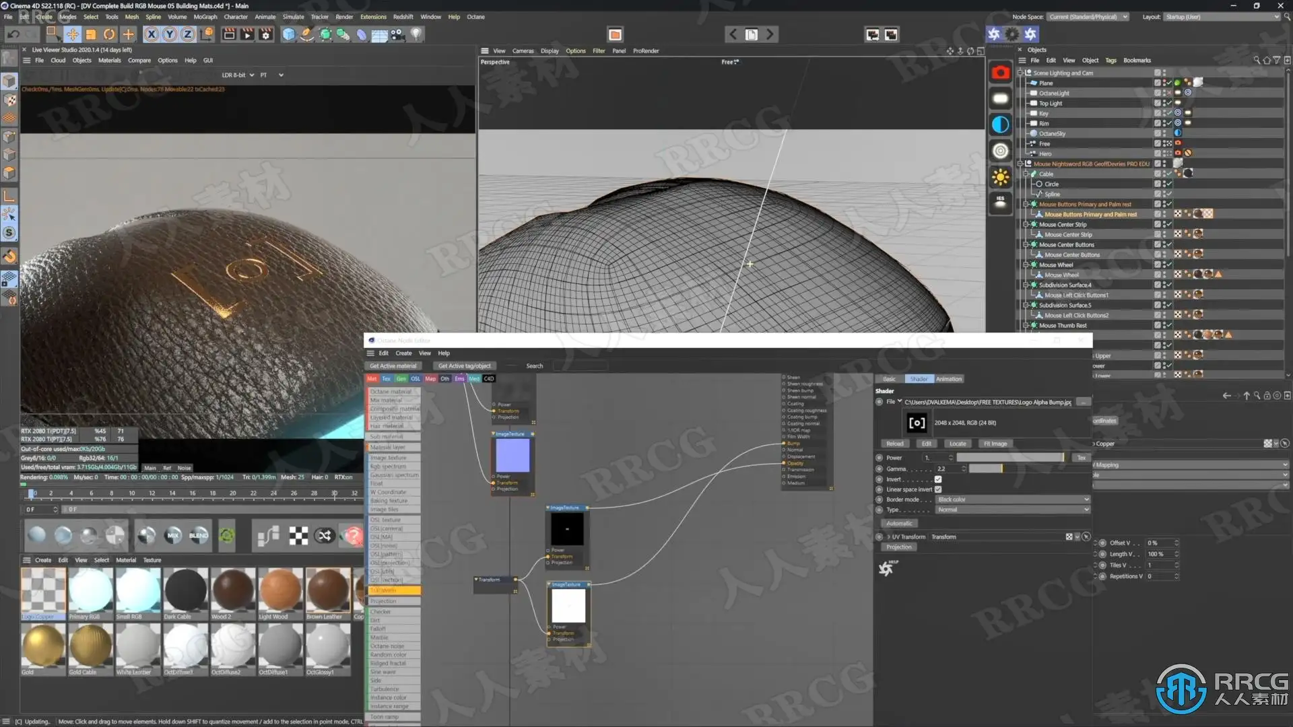Open the Border mode dropdown
This screenshot has width=1293, height=727.
tap(1012, 499)
